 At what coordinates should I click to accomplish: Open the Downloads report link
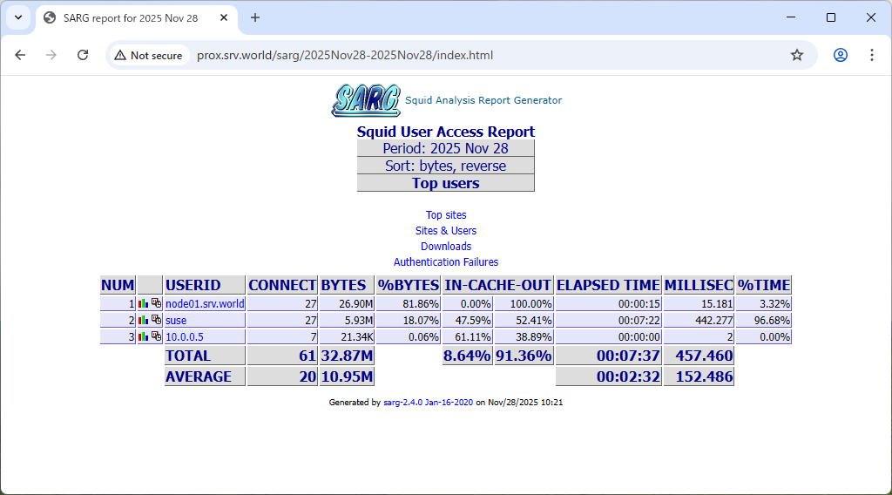coord(446,247)
